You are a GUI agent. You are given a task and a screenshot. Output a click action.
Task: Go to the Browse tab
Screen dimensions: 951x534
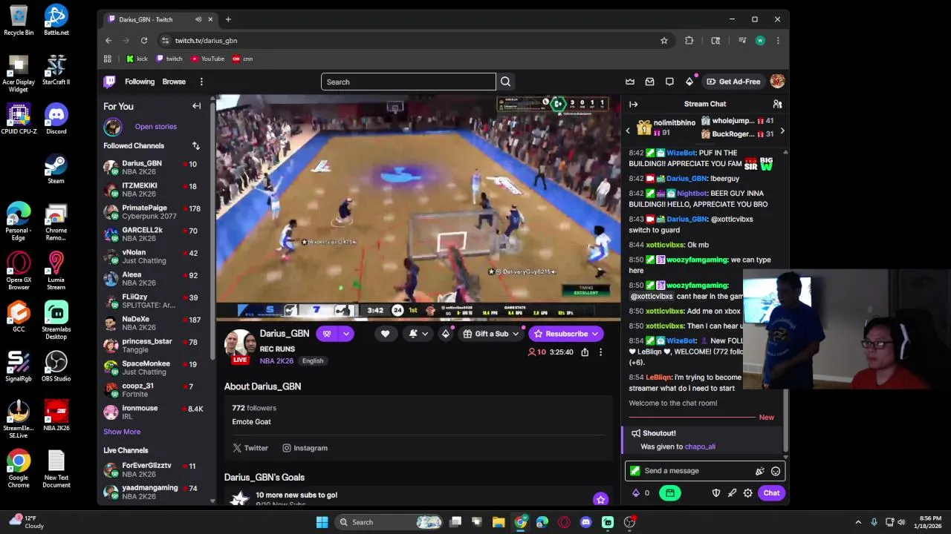[174, 82]
